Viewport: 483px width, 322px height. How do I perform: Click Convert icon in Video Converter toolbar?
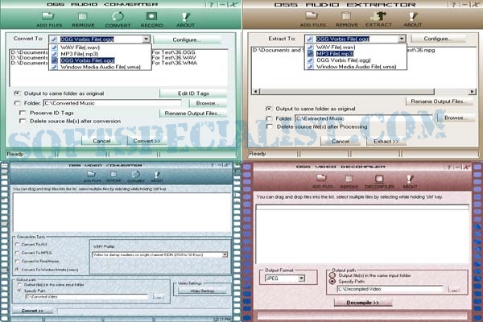point(136,176)
